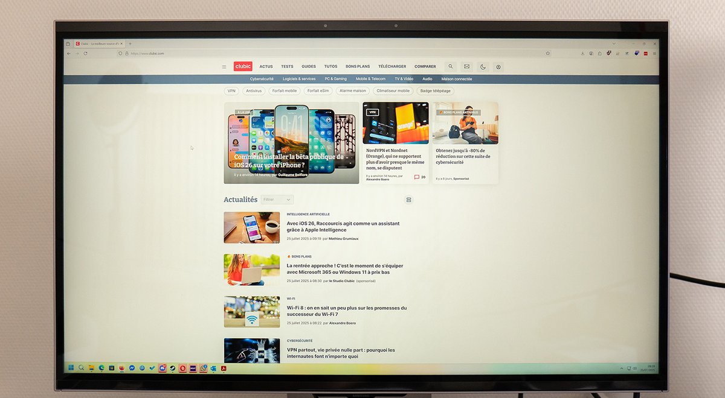Screen dimensions: 725x398
Task: Show hidden system tray icons
Action: 622,368
